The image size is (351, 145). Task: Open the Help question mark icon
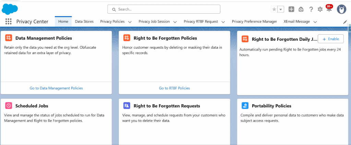(x=311, y=10)
